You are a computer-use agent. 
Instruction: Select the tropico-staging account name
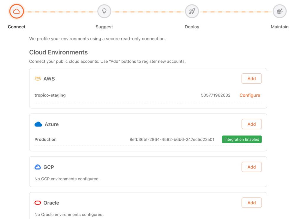click(x=50, y=95)
